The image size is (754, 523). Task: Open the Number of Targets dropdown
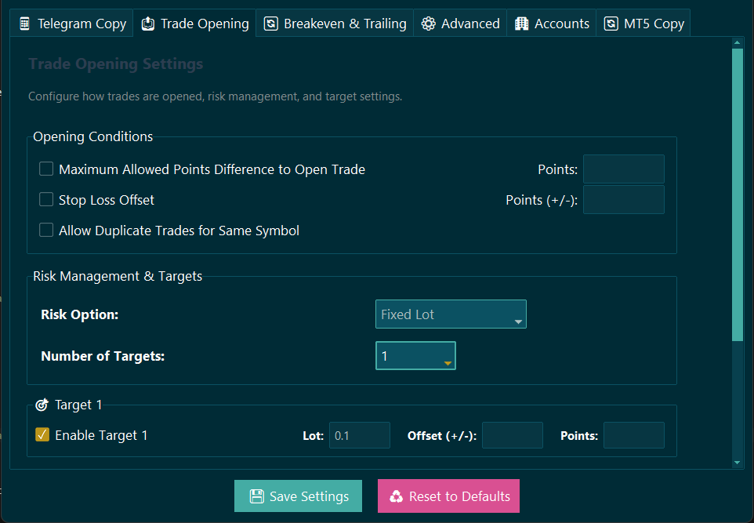(x=415, y=355)
